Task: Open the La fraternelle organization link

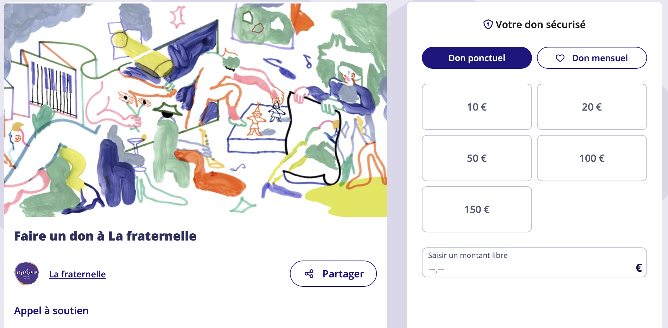Action: pos(78,274)
